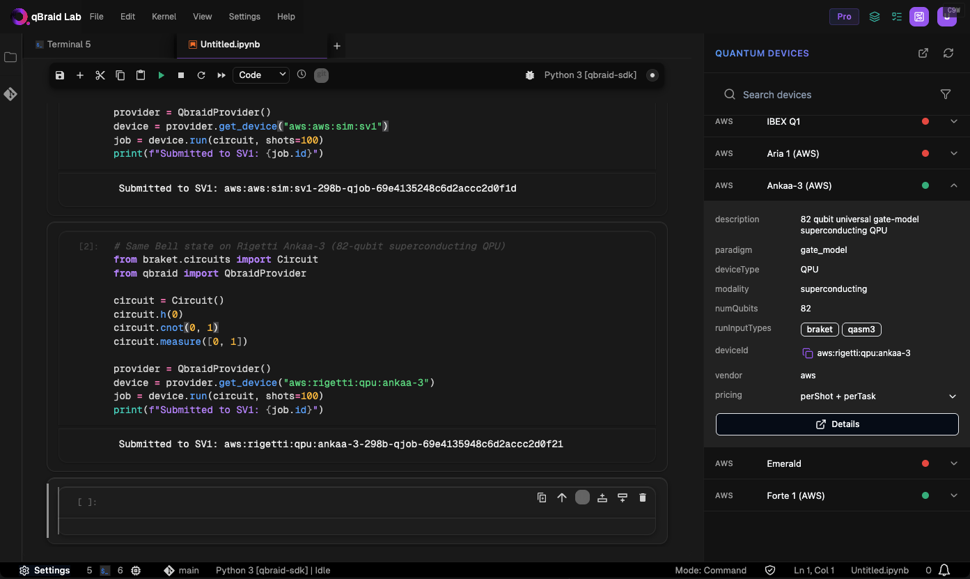The width and height of the screenshot is (970, 579).
Task: Refresh the quantum devices list
Action: point(948,53)
